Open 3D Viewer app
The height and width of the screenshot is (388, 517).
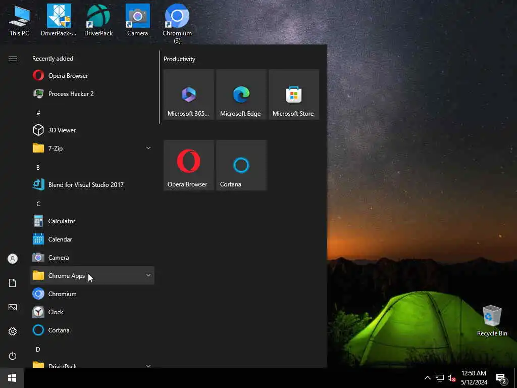(92, 130)
